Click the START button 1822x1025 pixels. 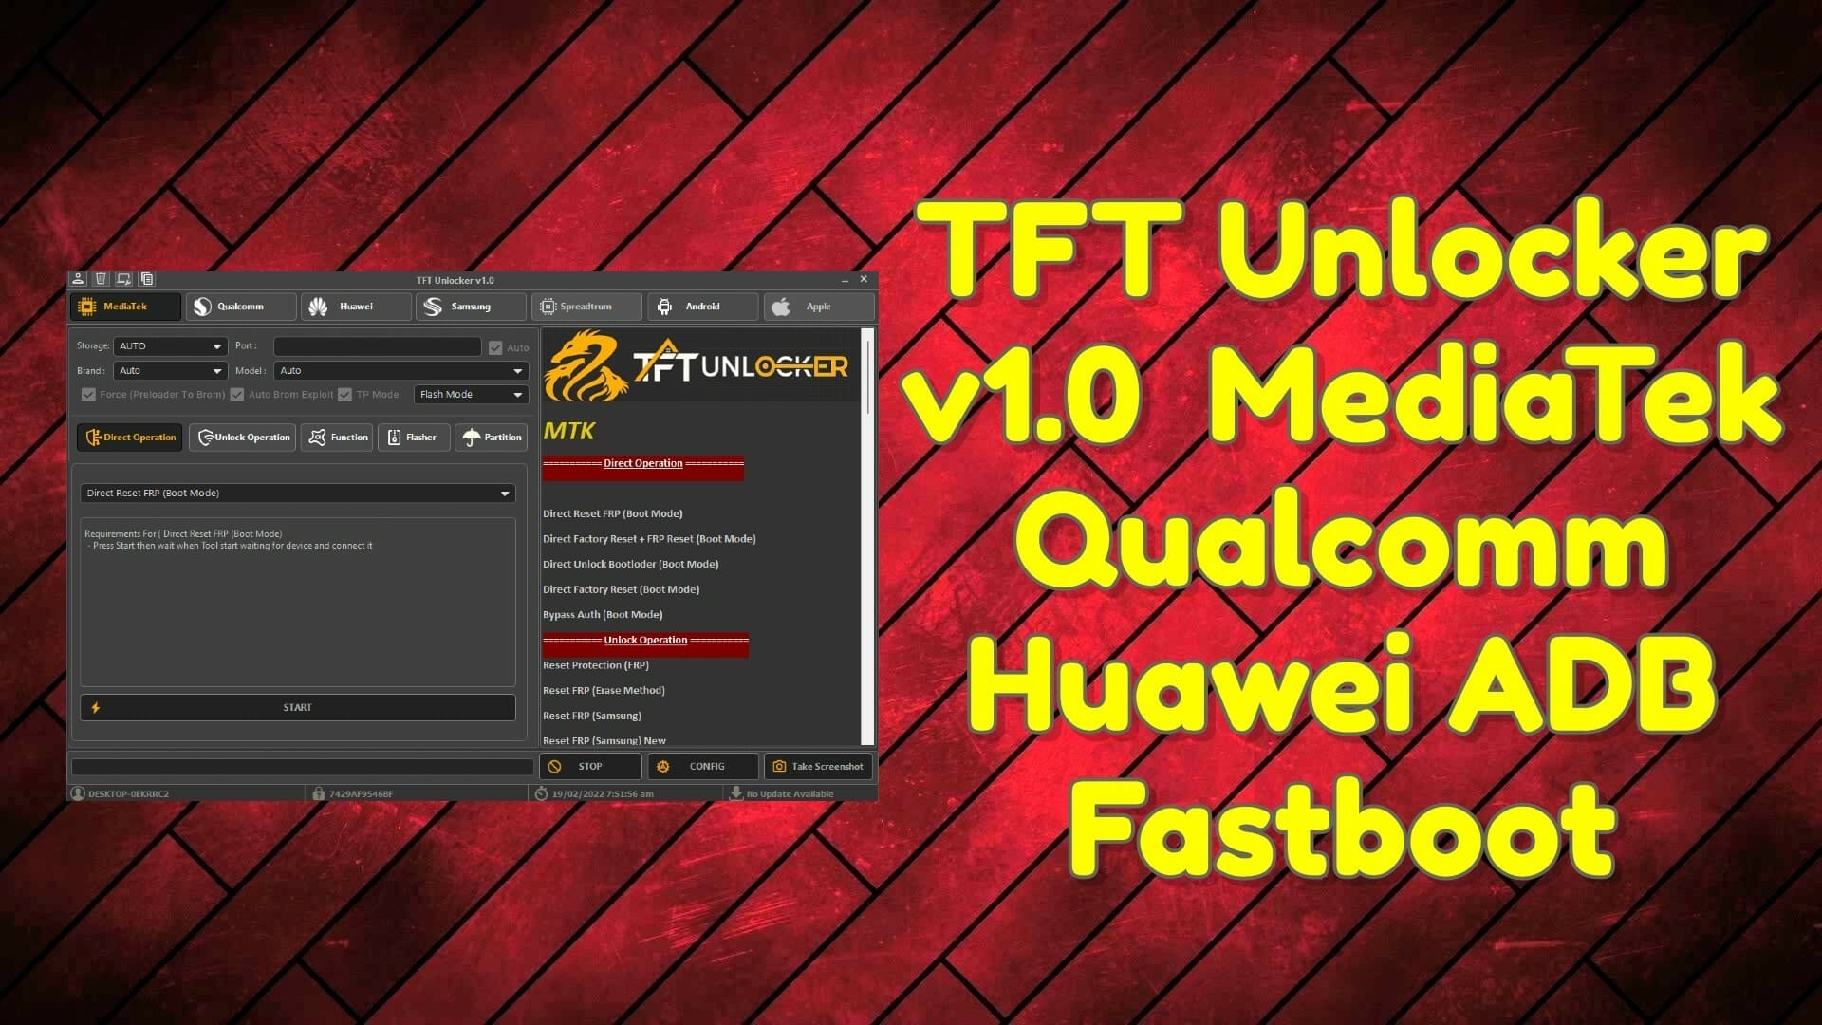click(297, 707)
